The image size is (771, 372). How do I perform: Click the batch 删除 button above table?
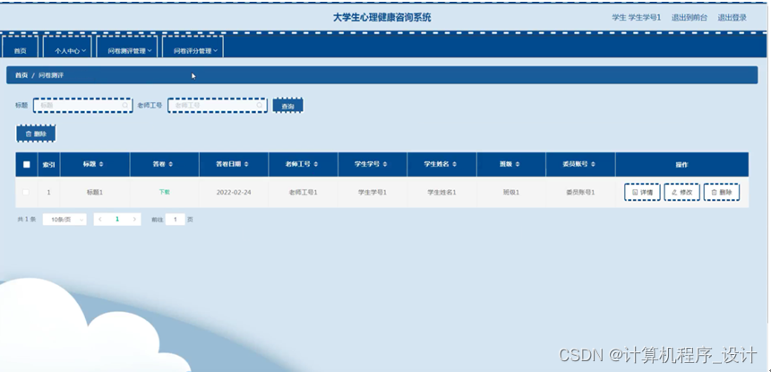pos(36,134)
